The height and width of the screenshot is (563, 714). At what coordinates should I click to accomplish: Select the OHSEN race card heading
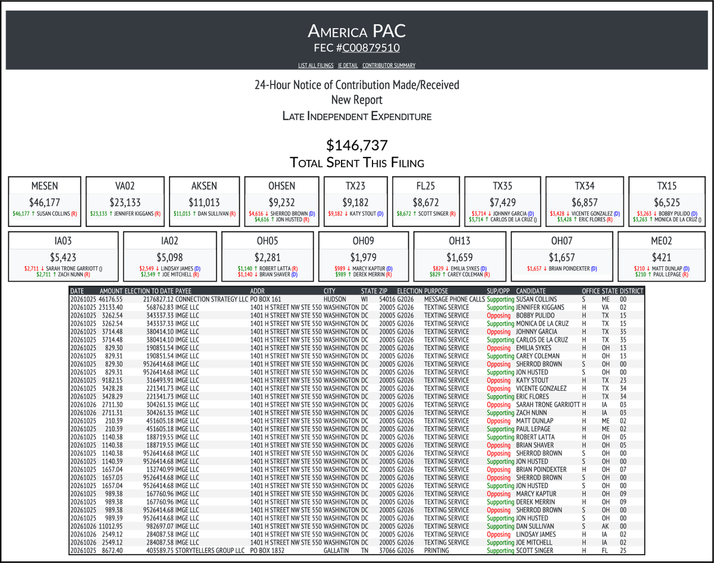pyautogui.click(x=281, y=185)
